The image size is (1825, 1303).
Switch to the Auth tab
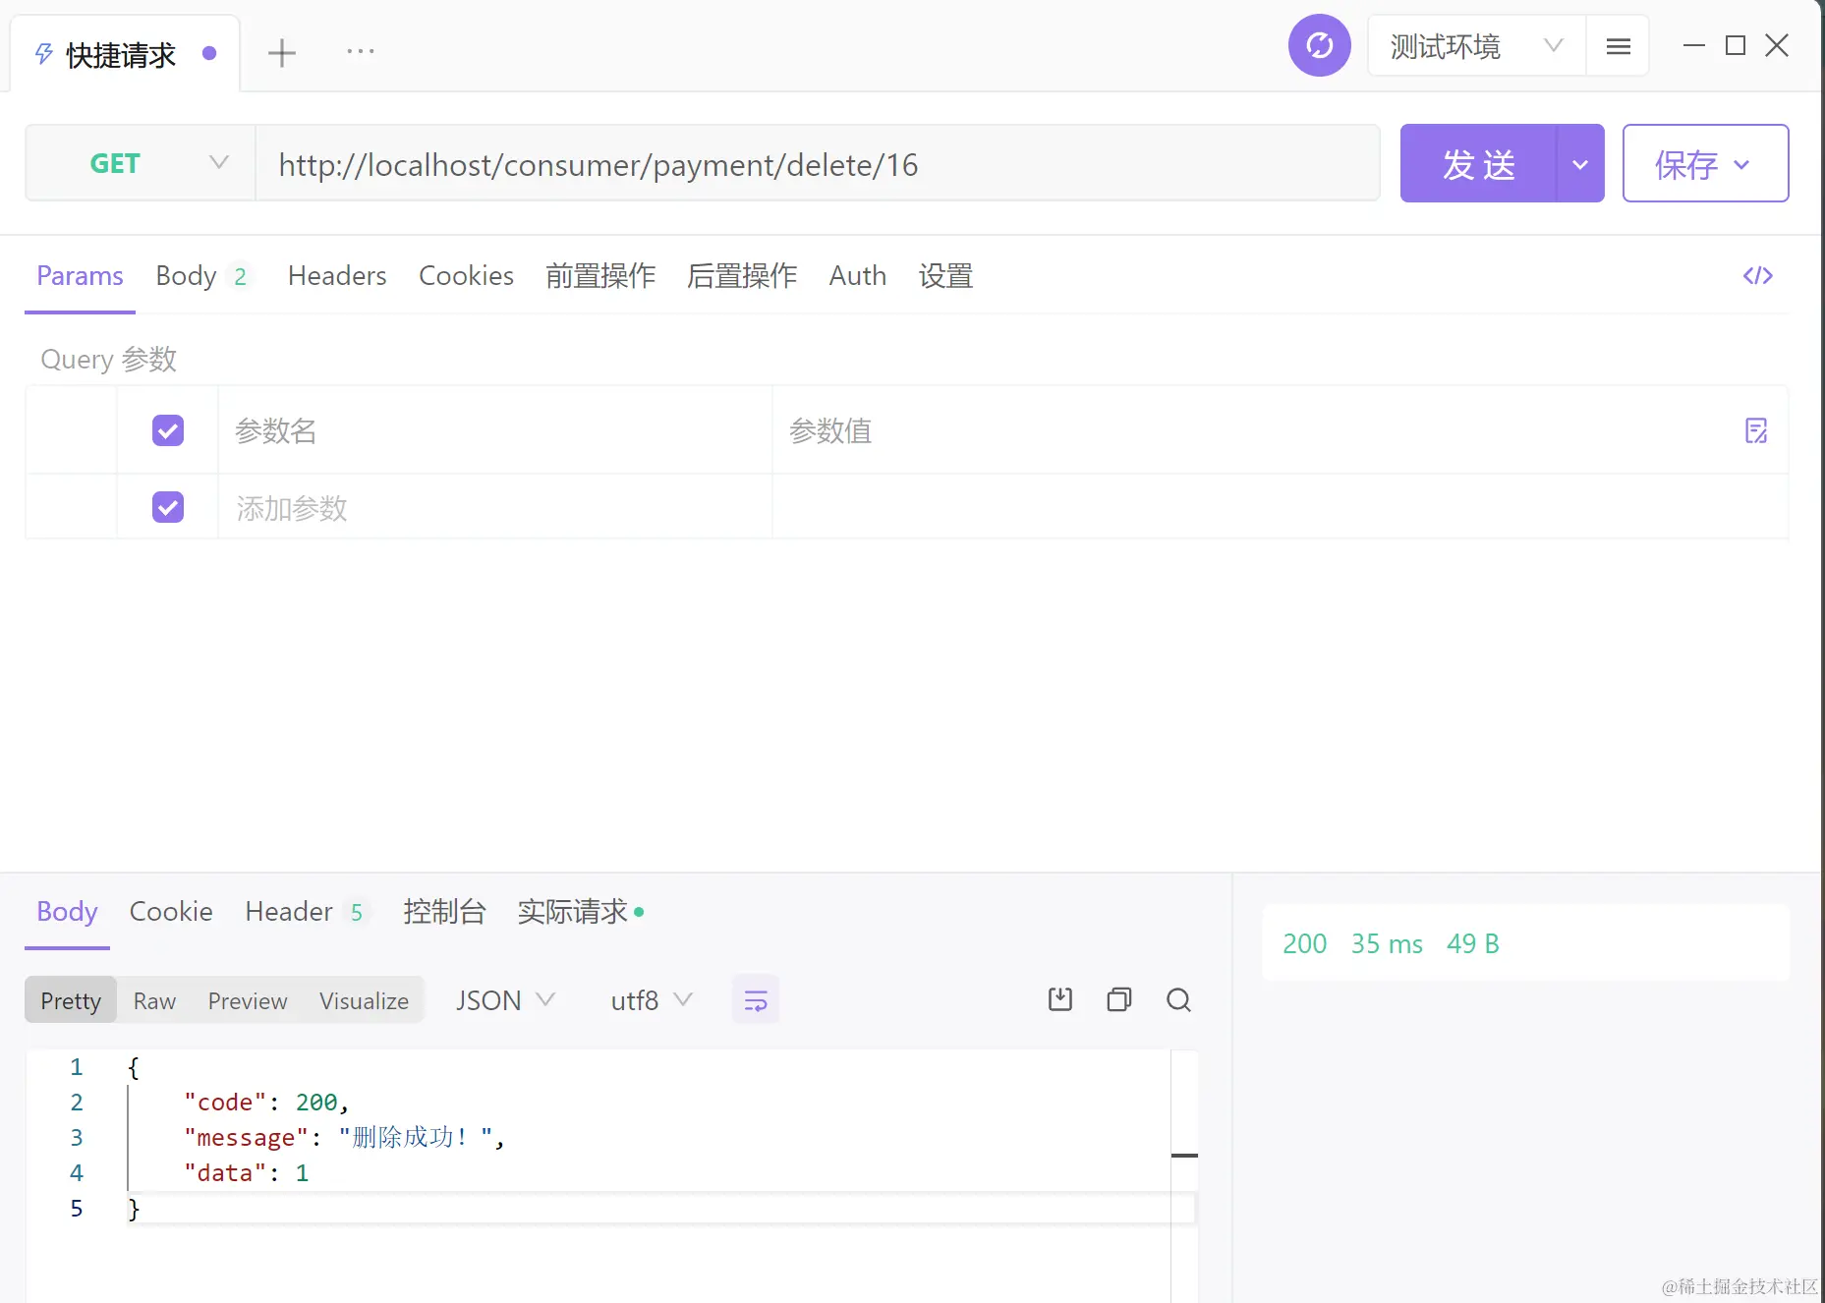pos(858,276)
